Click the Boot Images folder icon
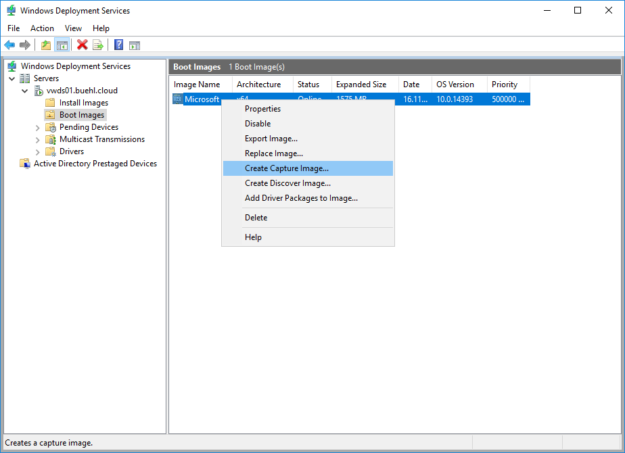 (x=50, y=115)
